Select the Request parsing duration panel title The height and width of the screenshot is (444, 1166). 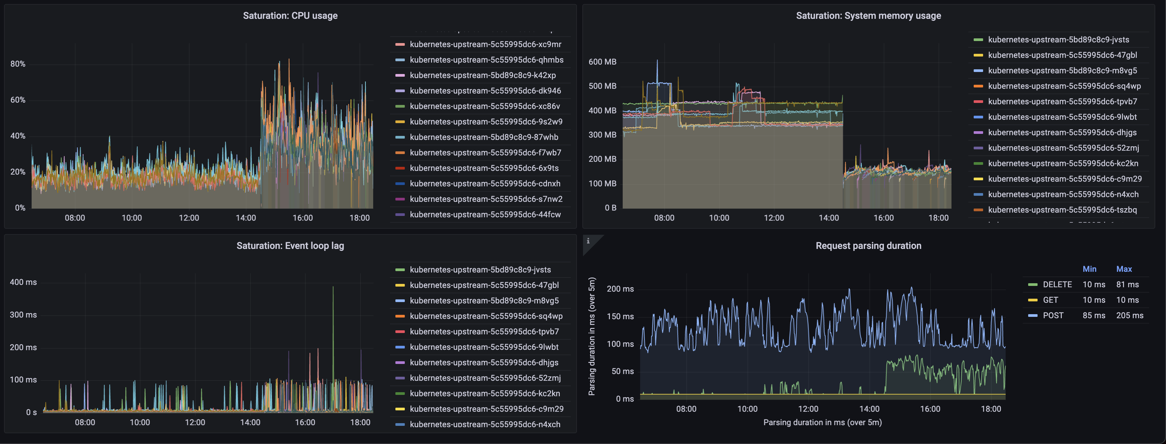pyautogui.click(x=868, y=246)
